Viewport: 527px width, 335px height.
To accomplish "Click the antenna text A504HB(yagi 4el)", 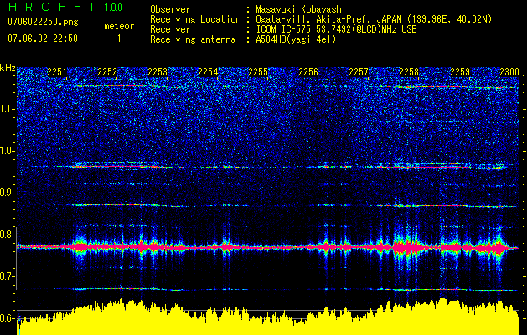I will (x=296, y=39).
